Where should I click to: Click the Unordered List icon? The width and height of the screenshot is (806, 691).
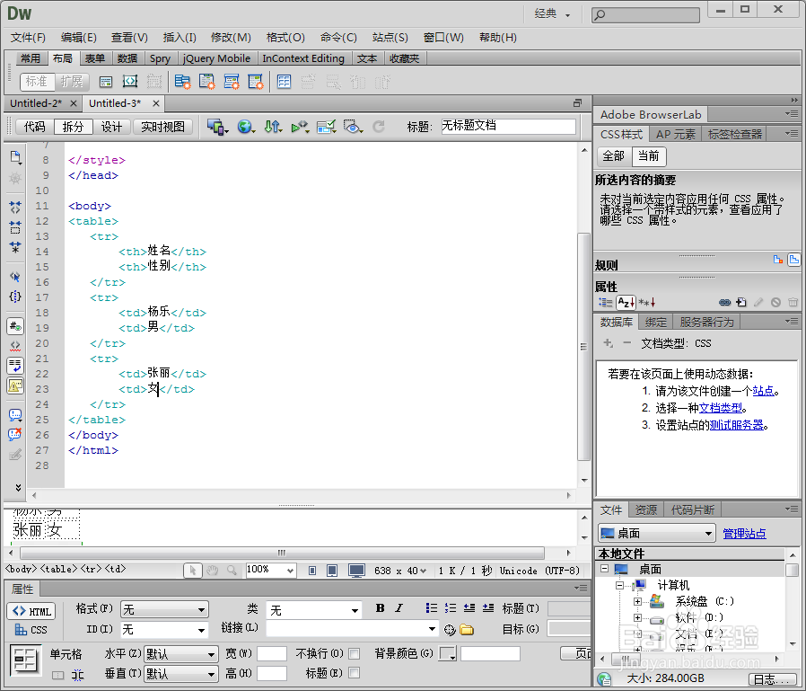432,608
